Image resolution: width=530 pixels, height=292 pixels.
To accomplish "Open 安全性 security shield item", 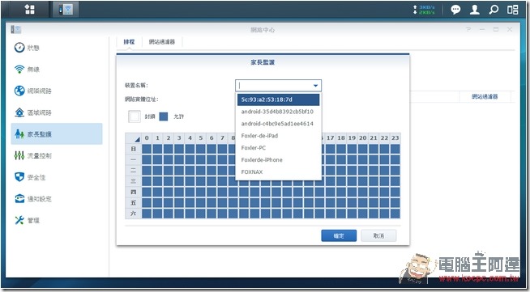I will [30, 177].
